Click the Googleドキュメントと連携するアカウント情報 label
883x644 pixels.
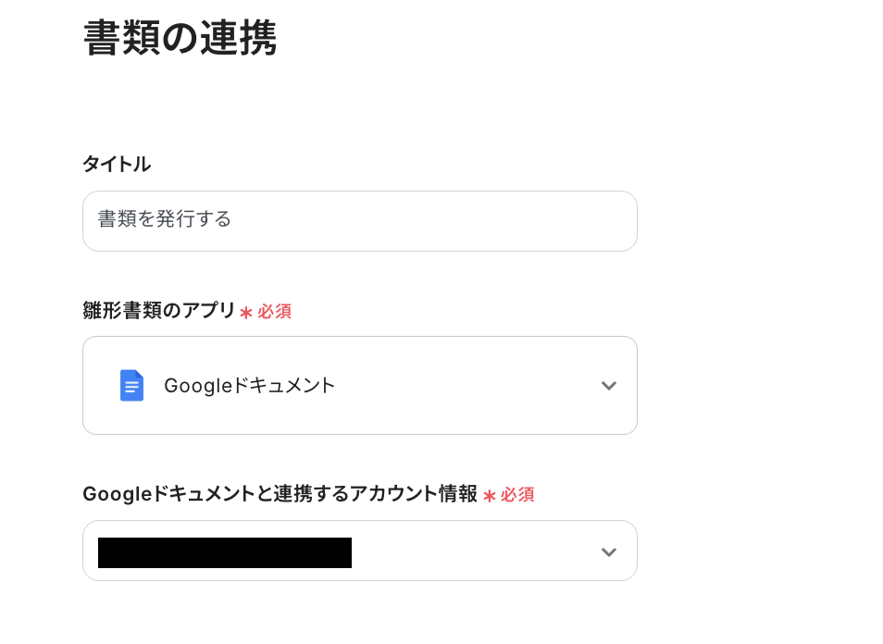pyautogui.click(x=280, y=494)
